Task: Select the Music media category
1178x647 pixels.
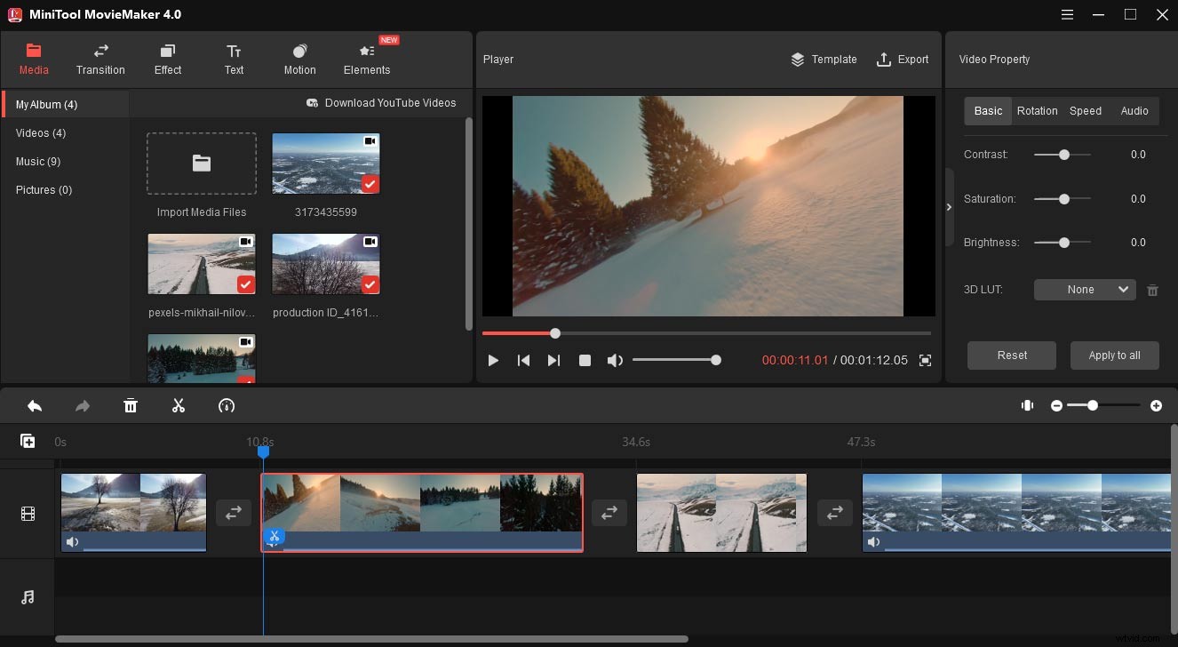Action: [x=38, y=161]
